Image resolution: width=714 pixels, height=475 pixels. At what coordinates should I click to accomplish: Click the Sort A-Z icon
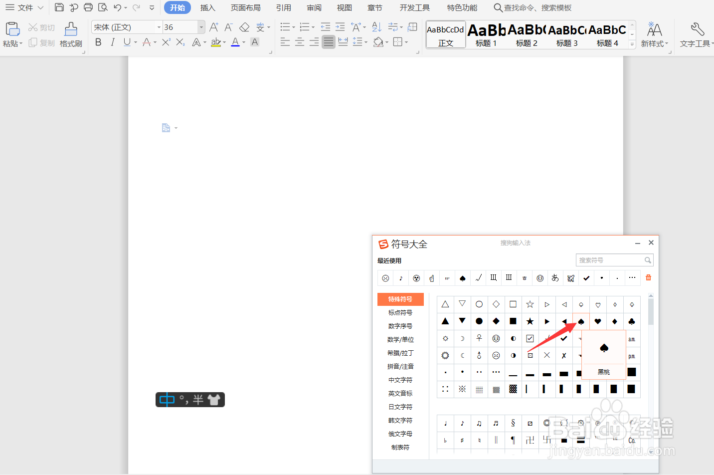tap(377, 27)
